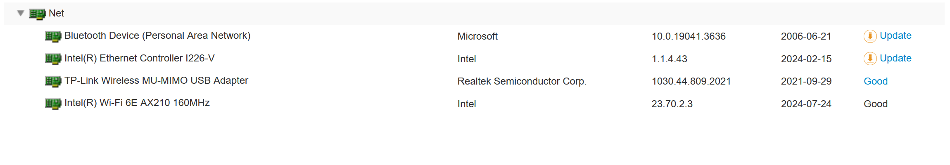
Task: Click the Net category network card icon
Action: coord(37,14)
